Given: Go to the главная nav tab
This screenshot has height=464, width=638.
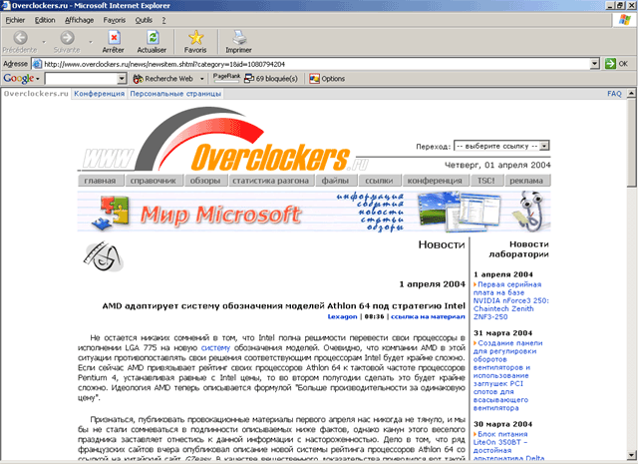Looking at the screenshot, I should point(101,181).
